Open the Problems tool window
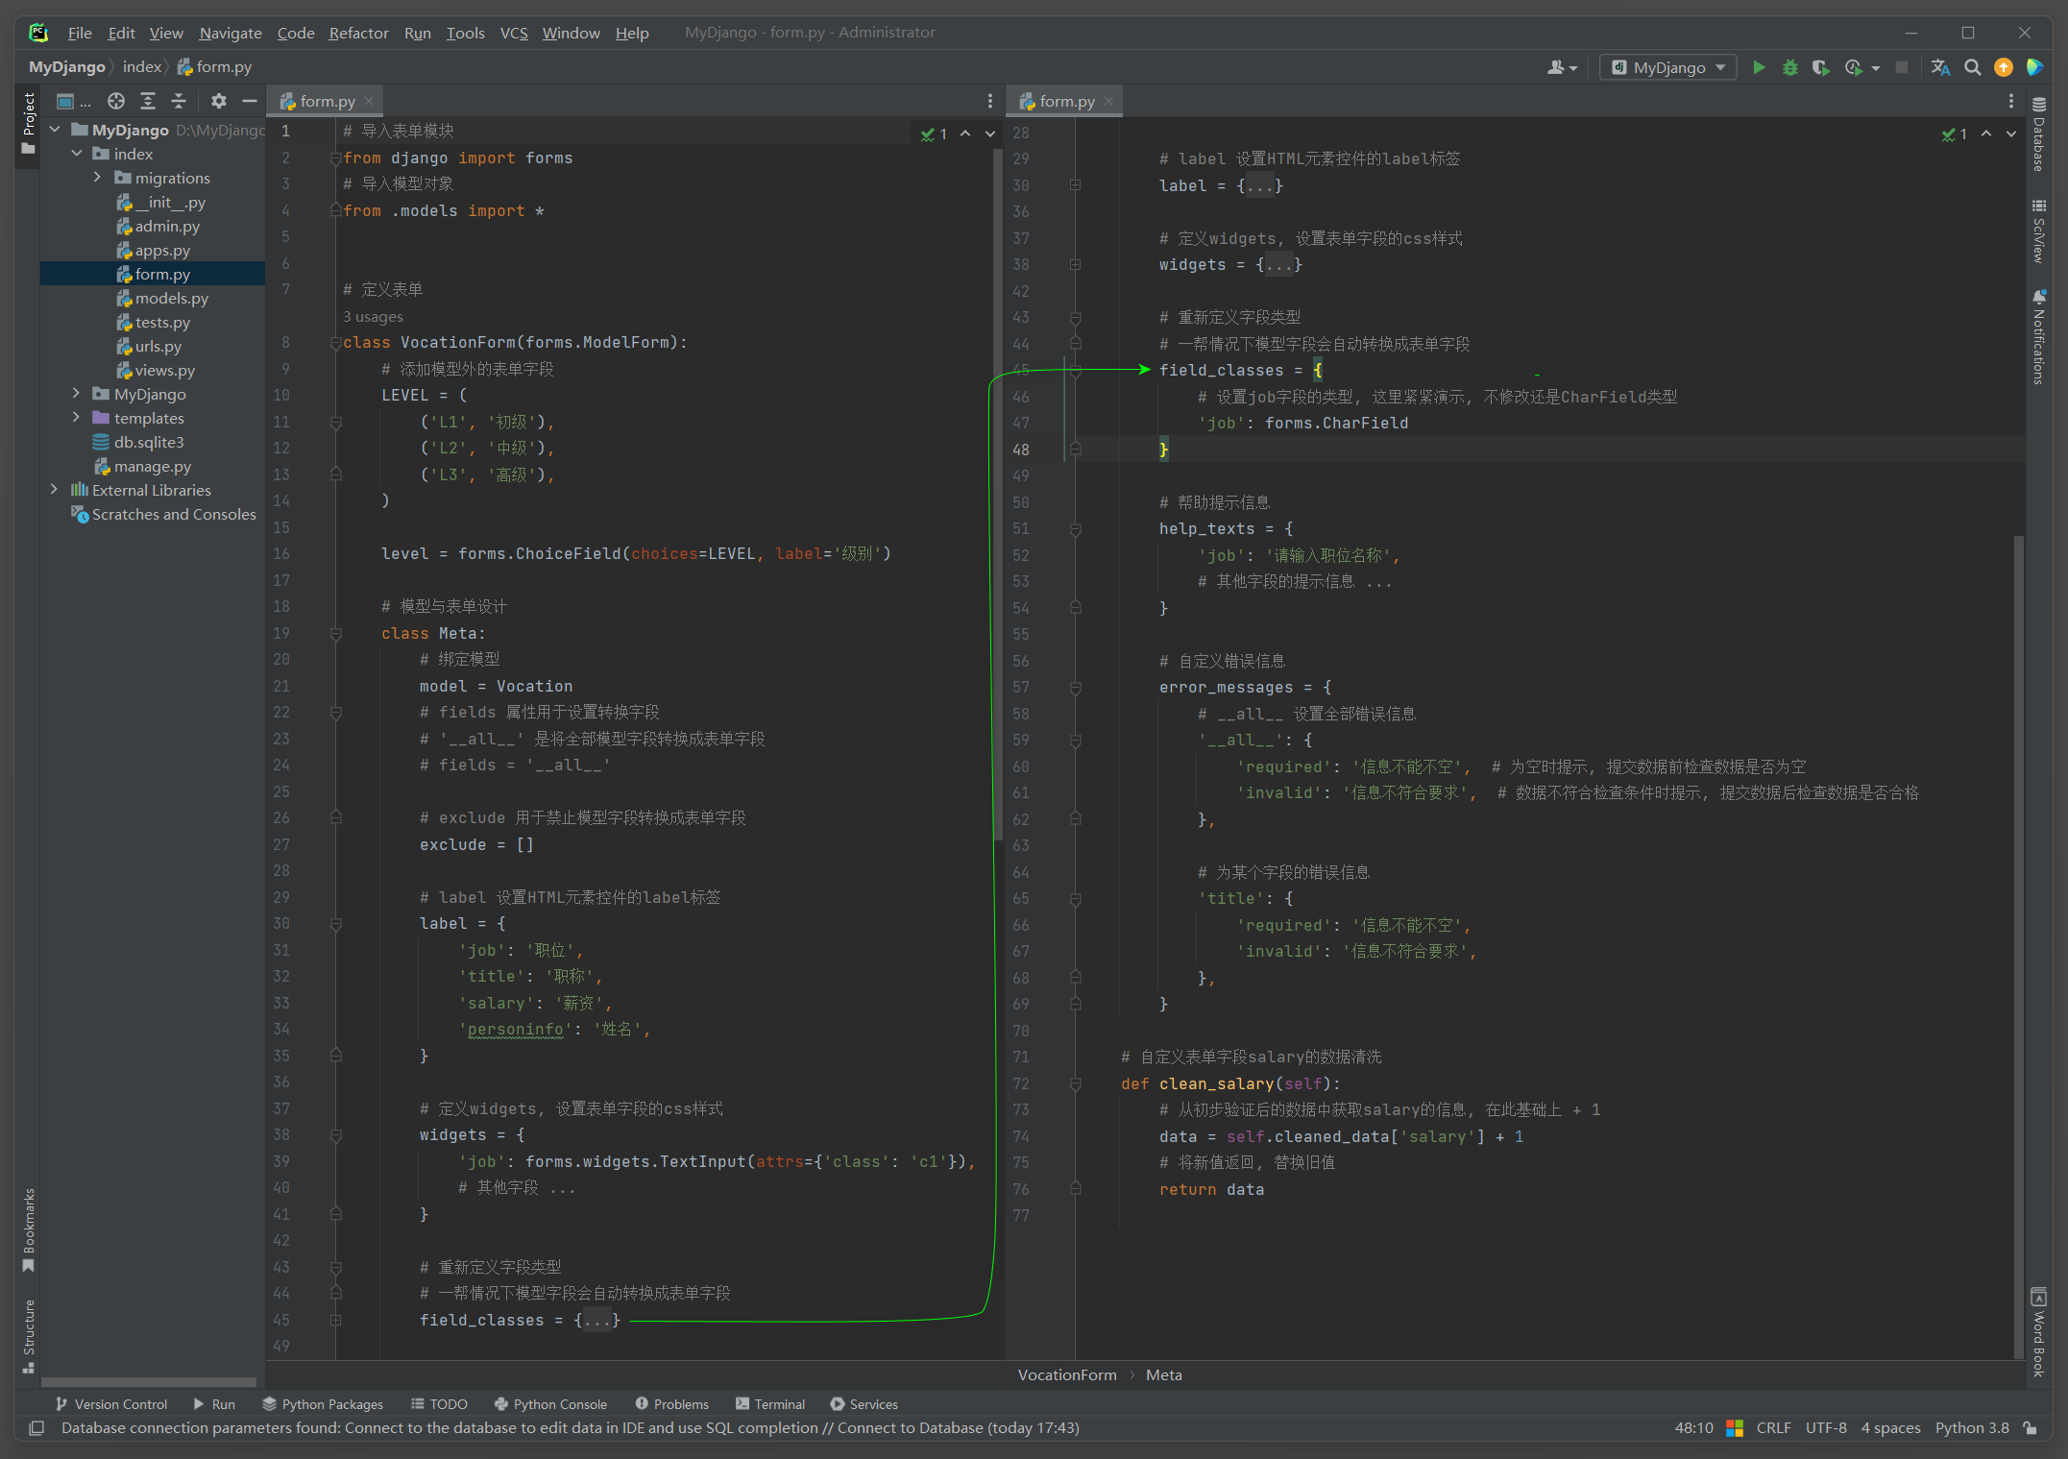This screenshot has height=1459, width=2068. (671, 1404)
